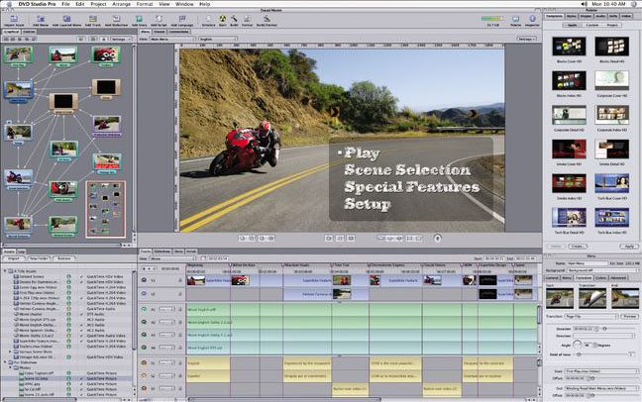This screenshot has height=402, width=642.
Task: Lock the S1 subtitle track
Action: [179, 363]
